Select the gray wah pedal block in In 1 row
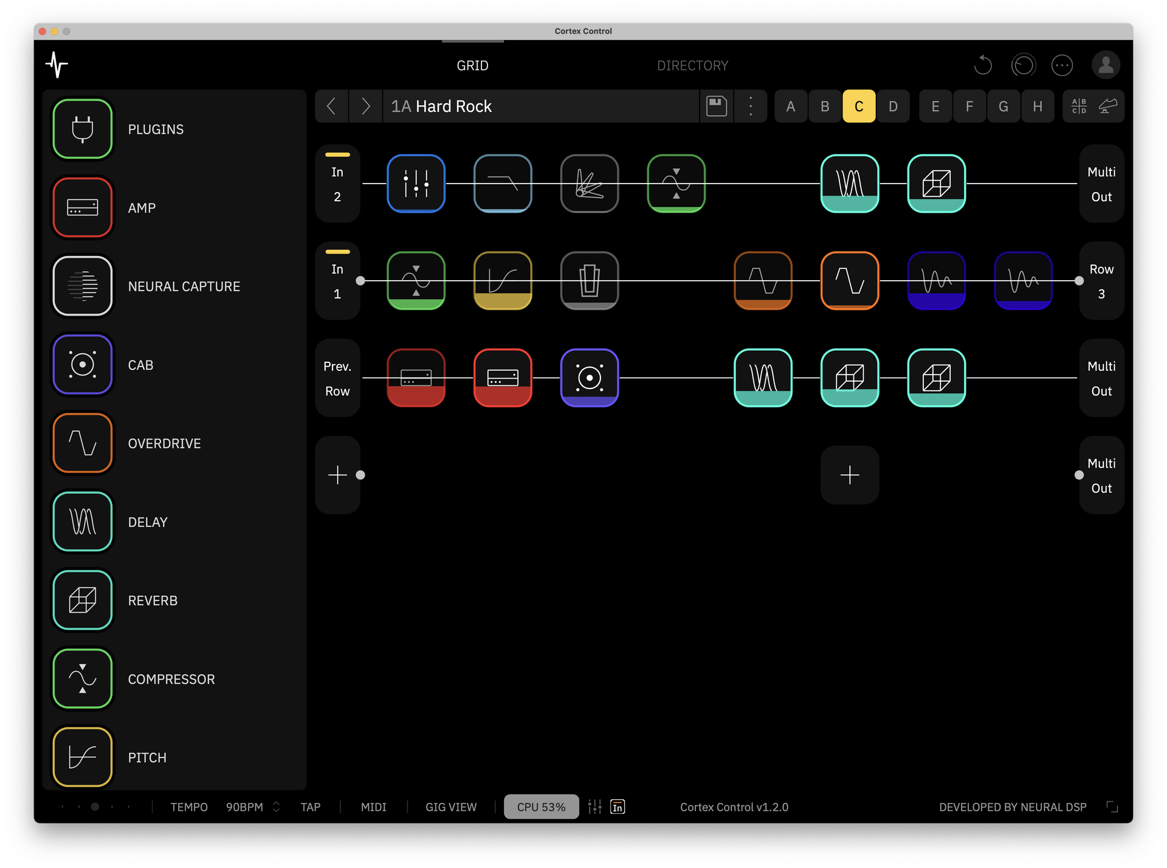 (590, 281)
